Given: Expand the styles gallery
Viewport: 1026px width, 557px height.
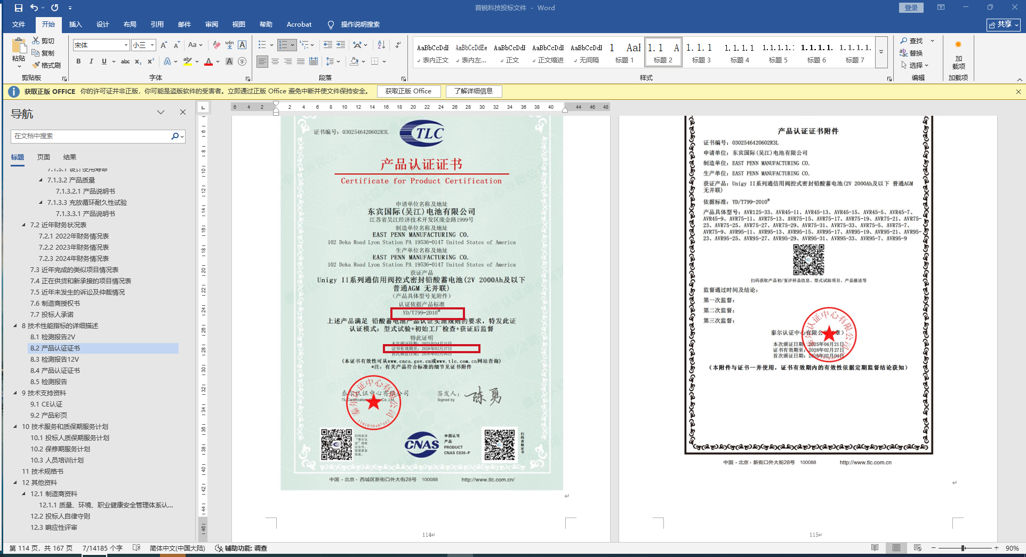Looking at the screenshot, I should pyautogui.click(x=881, y=52).
